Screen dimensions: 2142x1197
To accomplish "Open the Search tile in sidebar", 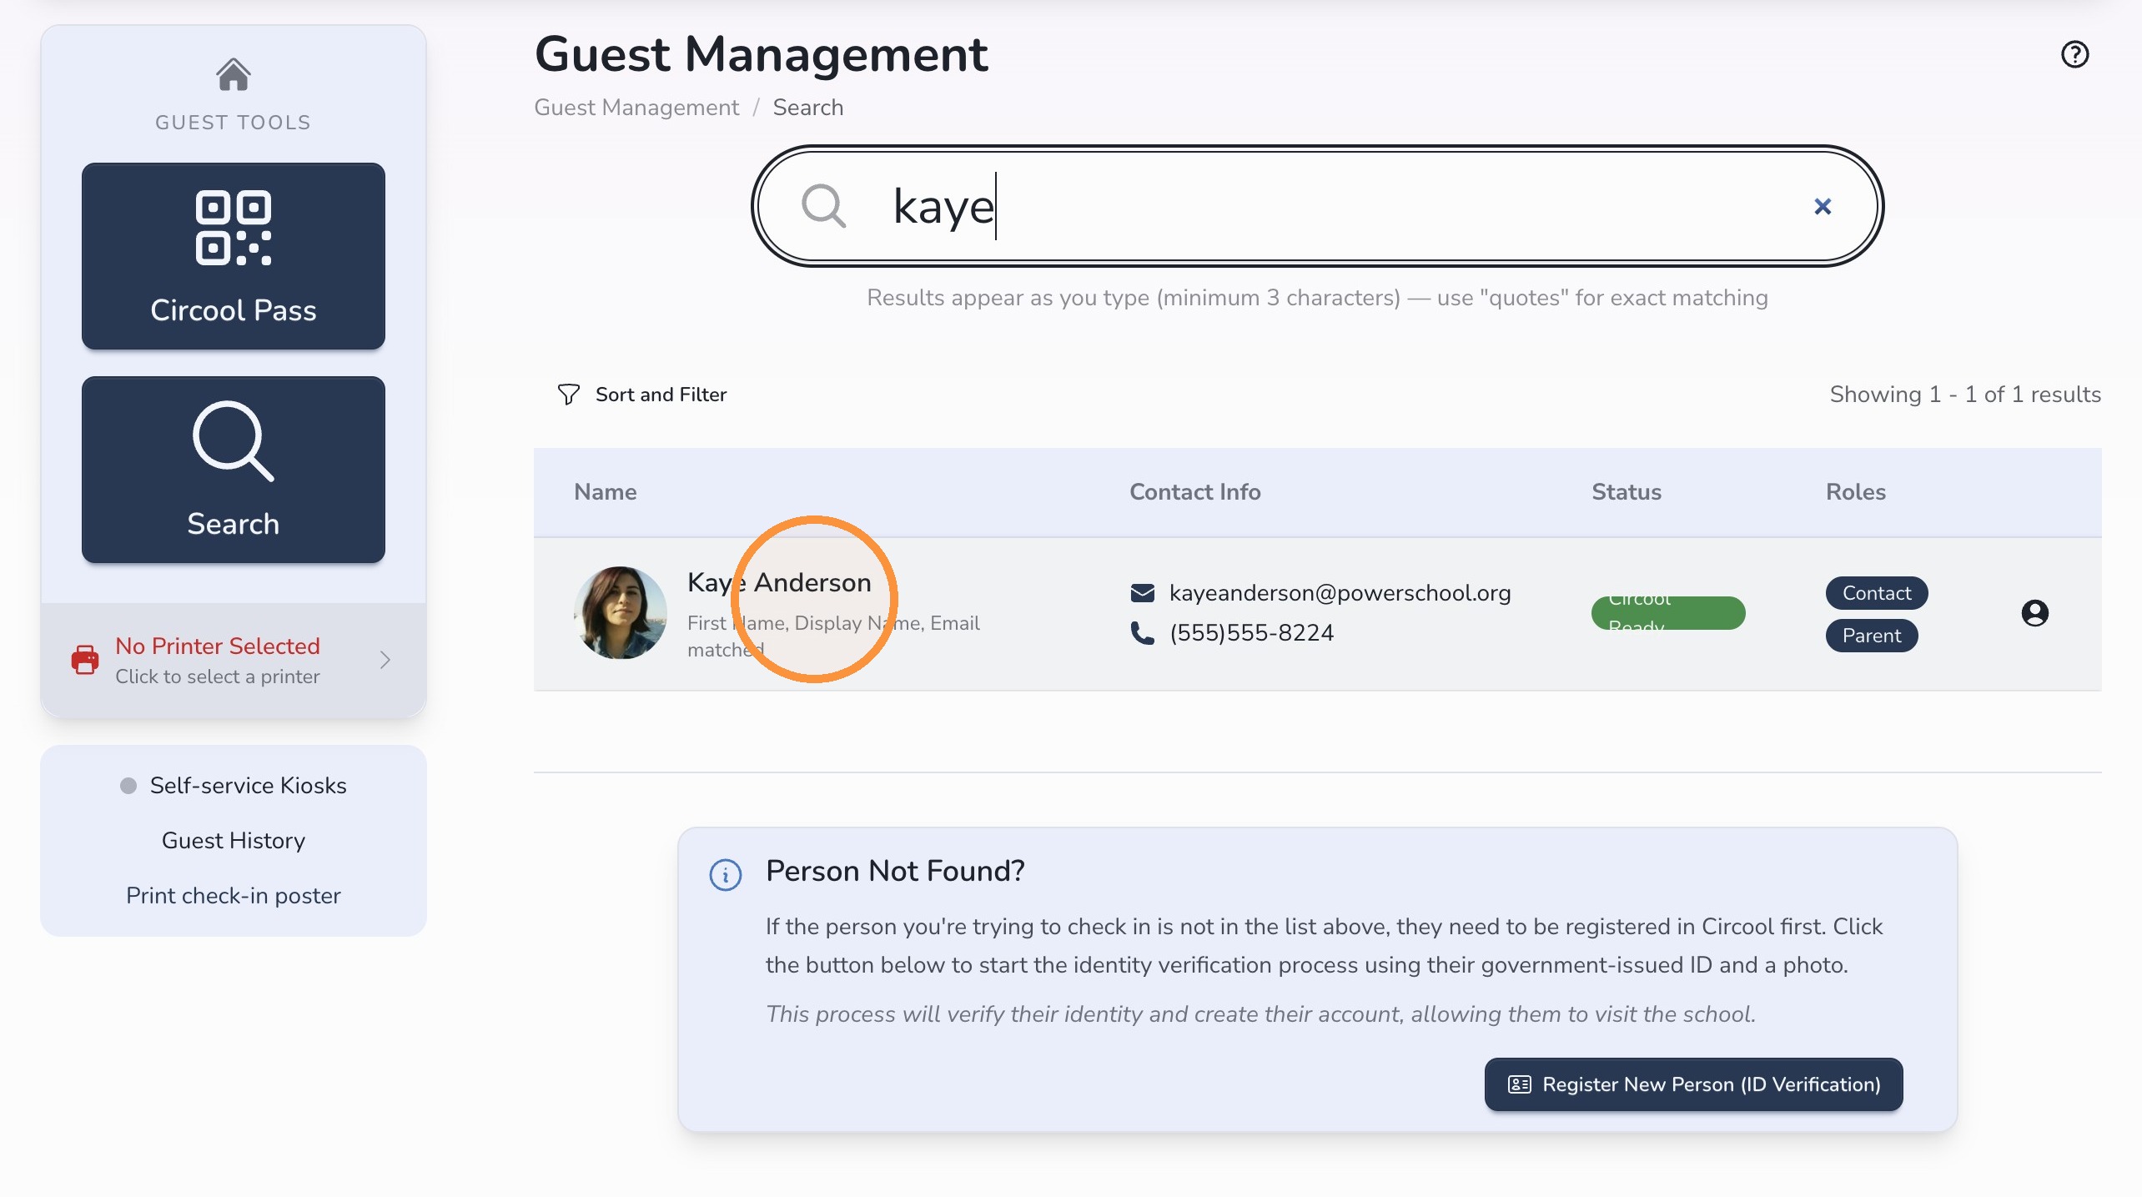I will (x=234, y=470).
